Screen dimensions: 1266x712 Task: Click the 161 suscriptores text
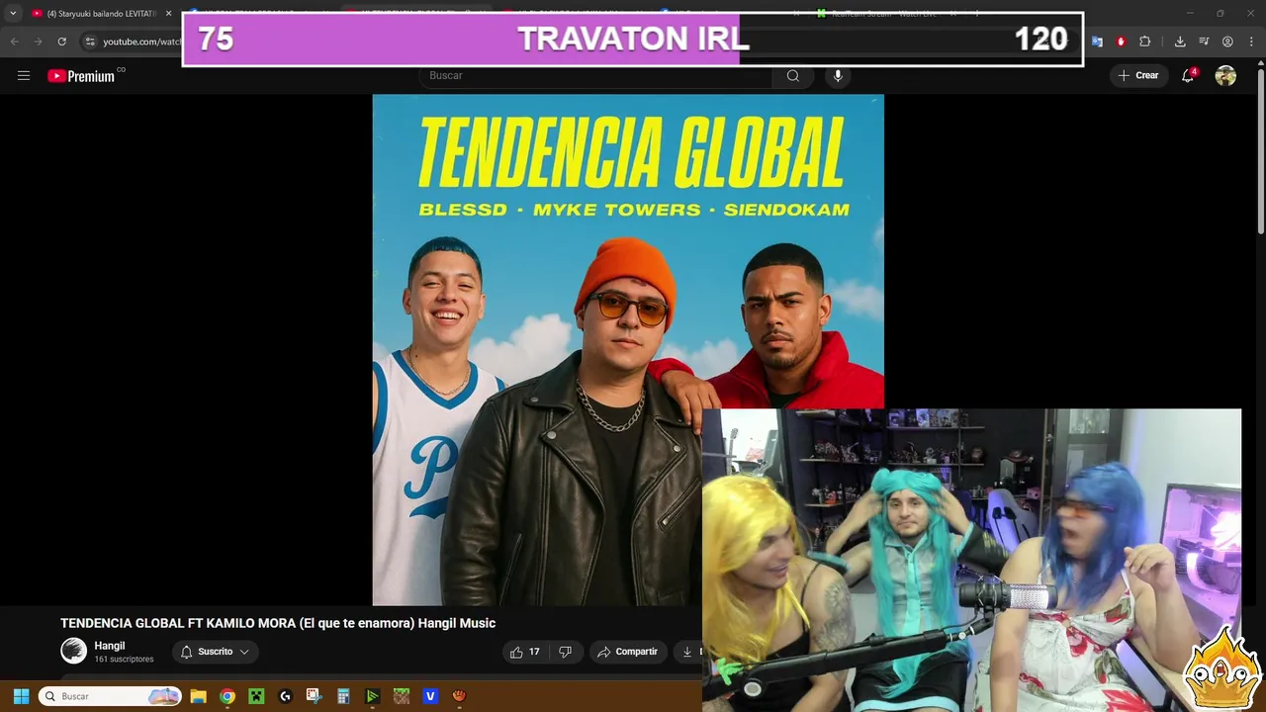coord(124,660)
